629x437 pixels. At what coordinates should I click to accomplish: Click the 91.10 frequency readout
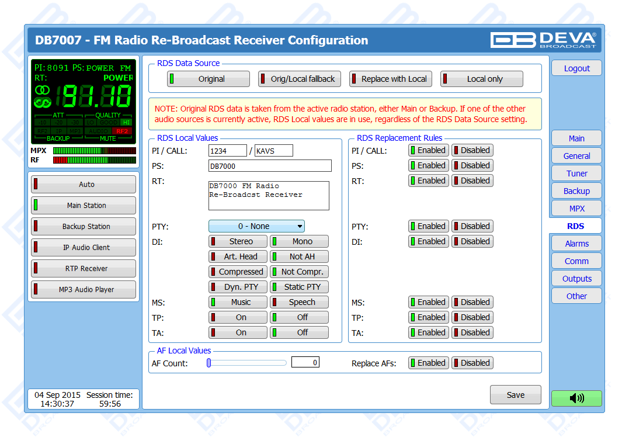(x=98, y=96)
